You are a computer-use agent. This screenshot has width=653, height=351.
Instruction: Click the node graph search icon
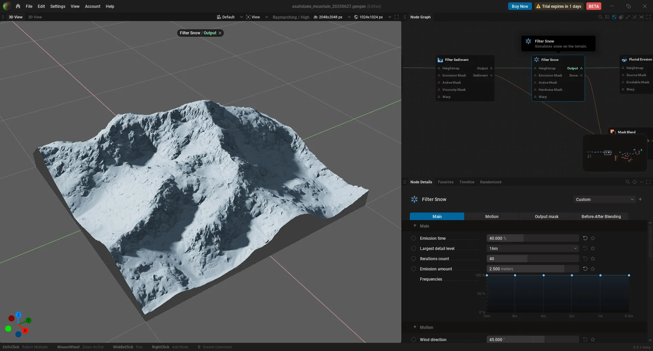pyautogui.click(x=600, y=17)
